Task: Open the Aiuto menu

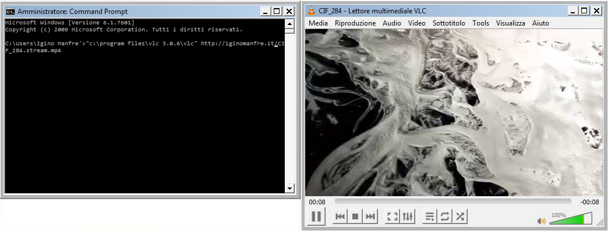Action: [540, 23]
